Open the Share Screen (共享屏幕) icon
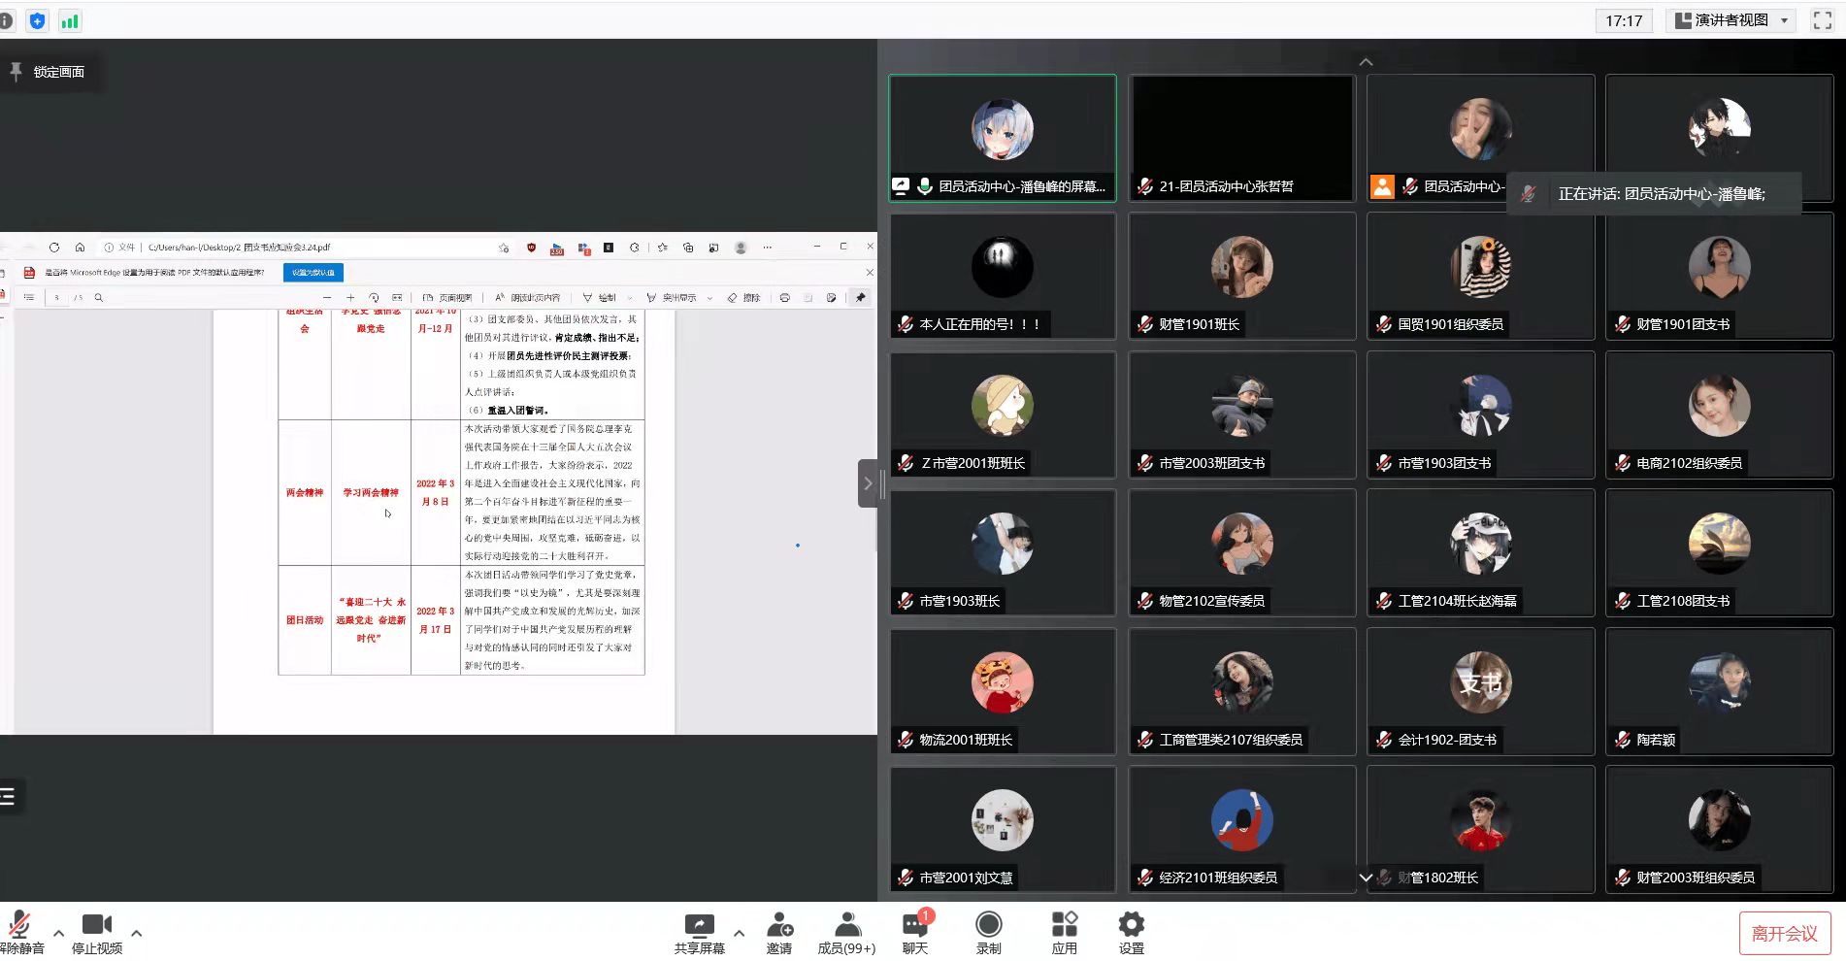Image resolution: width=1846 pixels, height=961 pixels. [x=699, y=925]
